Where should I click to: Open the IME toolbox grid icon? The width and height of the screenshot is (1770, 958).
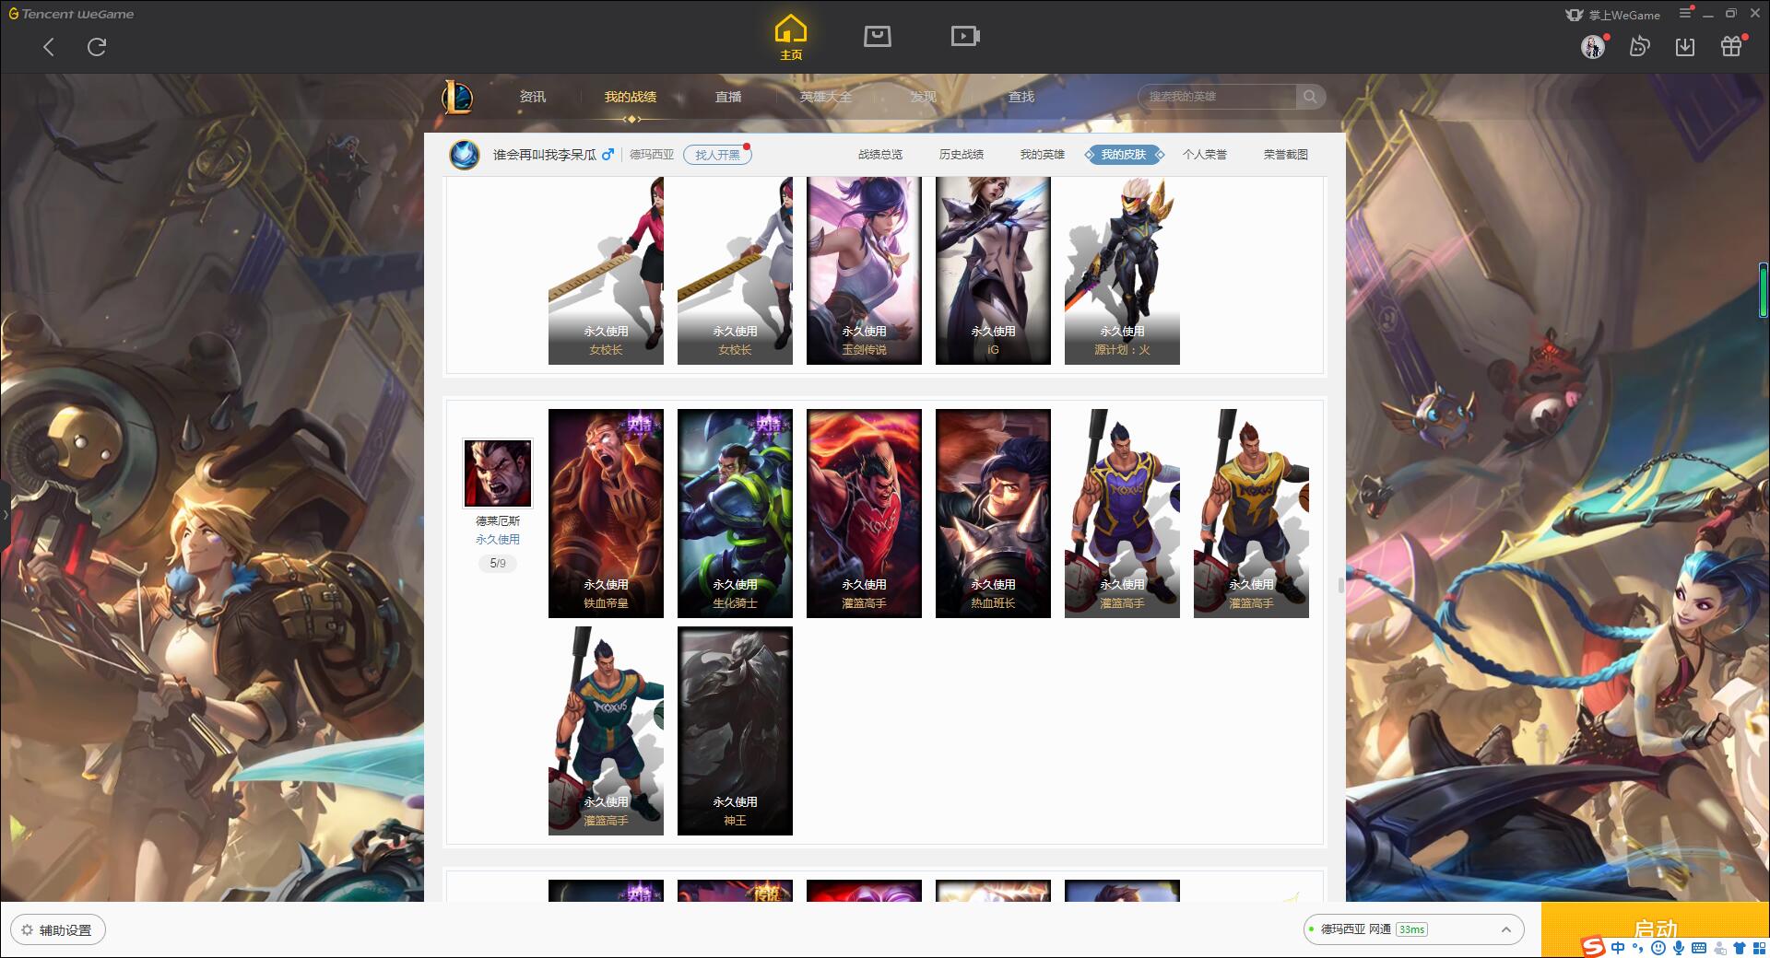tap(1759, 947)
